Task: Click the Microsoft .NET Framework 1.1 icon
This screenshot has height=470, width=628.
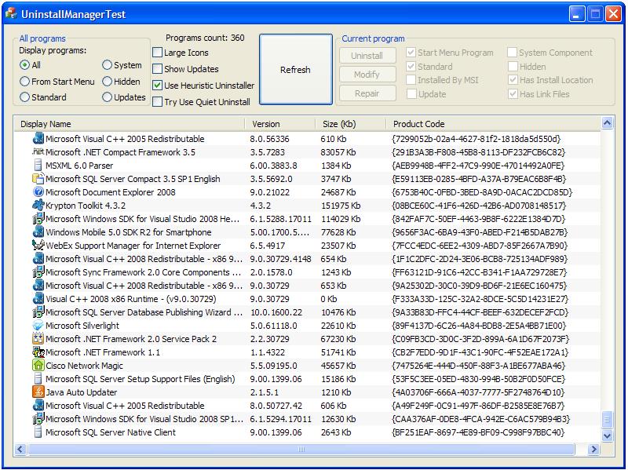Action: (x=38, y=352)
